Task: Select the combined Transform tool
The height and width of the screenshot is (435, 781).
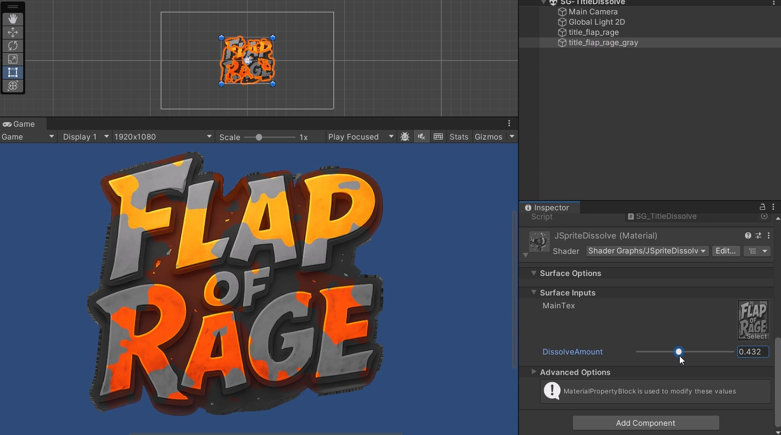Action: 13,86
